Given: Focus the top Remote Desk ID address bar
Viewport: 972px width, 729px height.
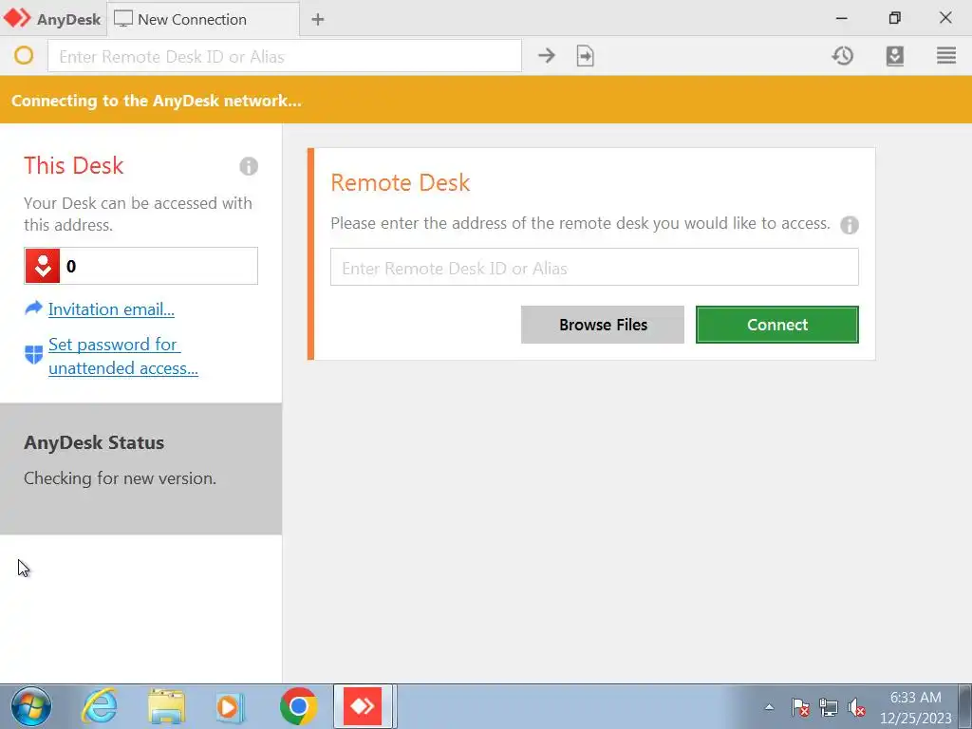Looking at the screenshot, I should pyautogui.click(x=285, y=56).
